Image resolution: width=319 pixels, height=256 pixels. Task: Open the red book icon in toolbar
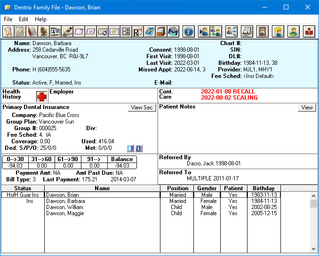(32, 31)
